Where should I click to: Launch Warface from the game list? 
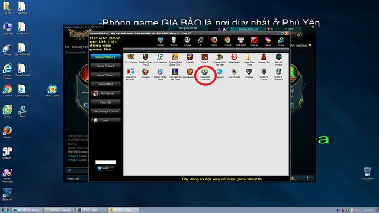click(249, 73)
